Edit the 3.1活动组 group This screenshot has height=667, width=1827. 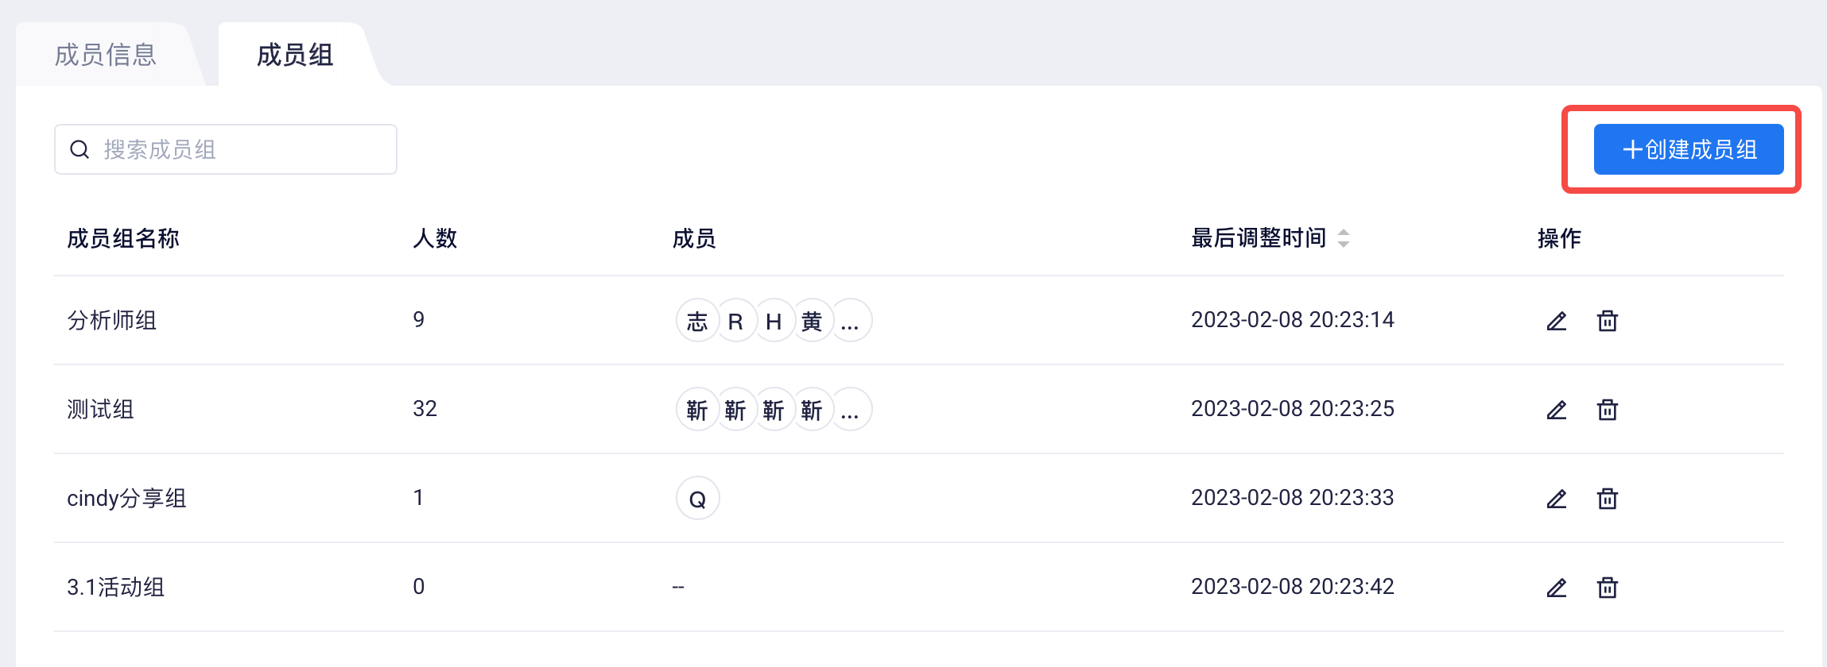1556,588
